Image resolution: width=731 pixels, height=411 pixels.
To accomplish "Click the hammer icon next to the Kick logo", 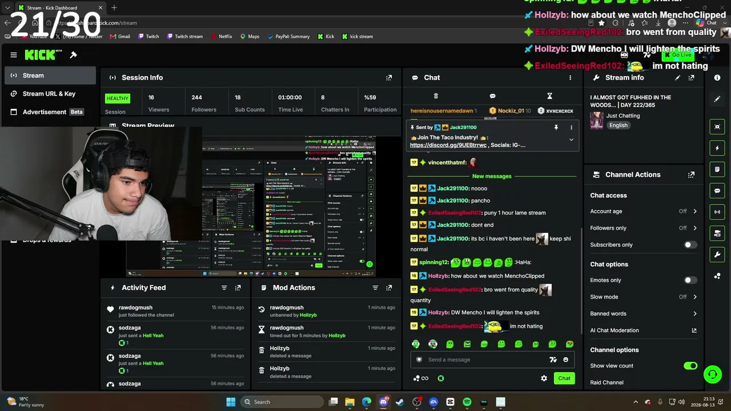I will point(73,55).
